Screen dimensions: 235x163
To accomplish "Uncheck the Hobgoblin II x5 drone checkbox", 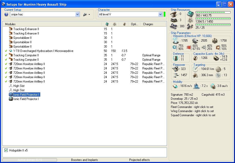I will coord(6,150).
